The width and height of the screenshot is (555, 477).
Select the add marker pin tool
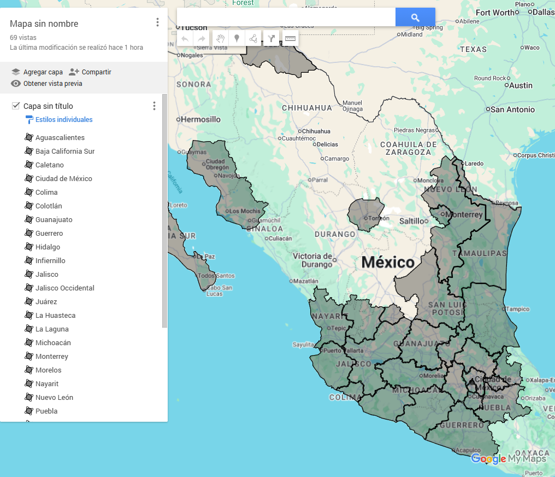click(x=237, y=38)
